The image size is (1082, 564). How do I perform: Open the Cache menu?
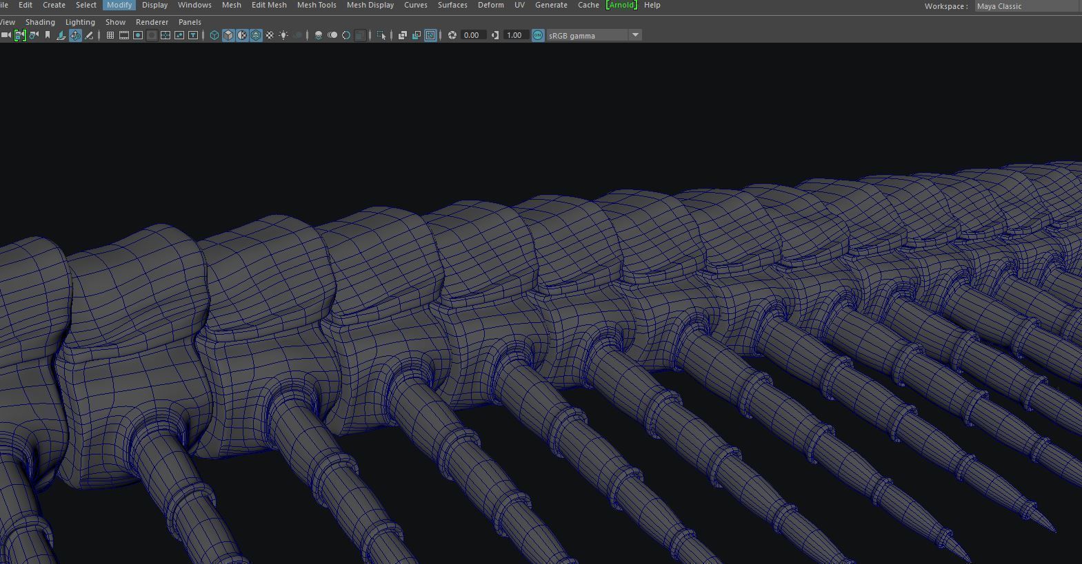coord(588,5)
